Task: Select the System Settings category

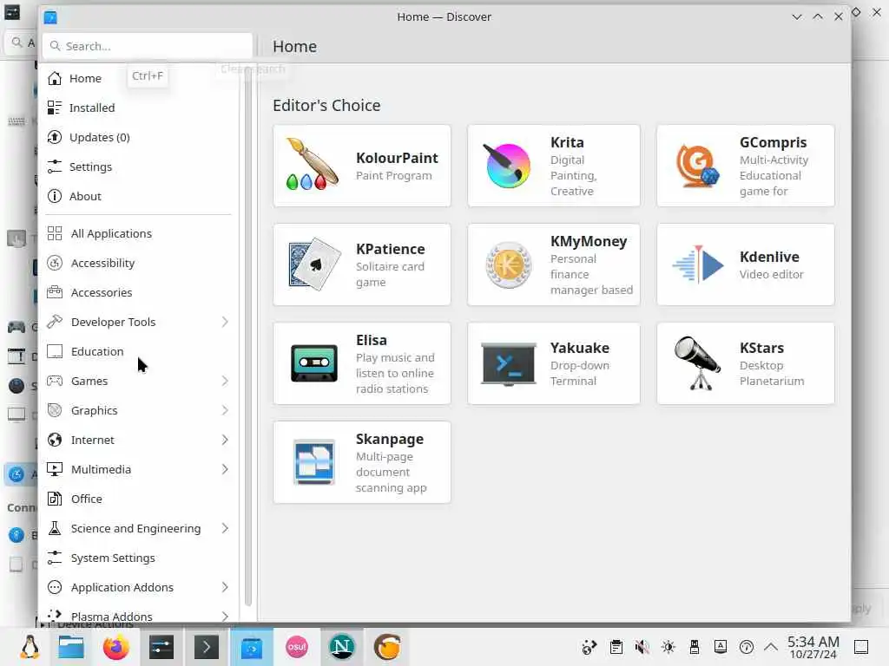Action: 139,558
